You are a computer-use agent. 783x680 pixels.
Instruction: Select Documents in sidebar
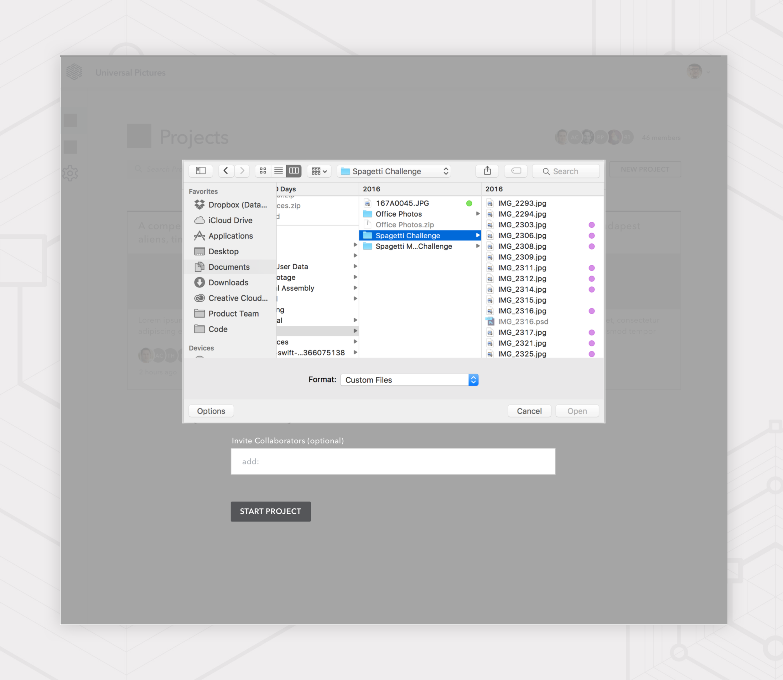click(230, 267)
